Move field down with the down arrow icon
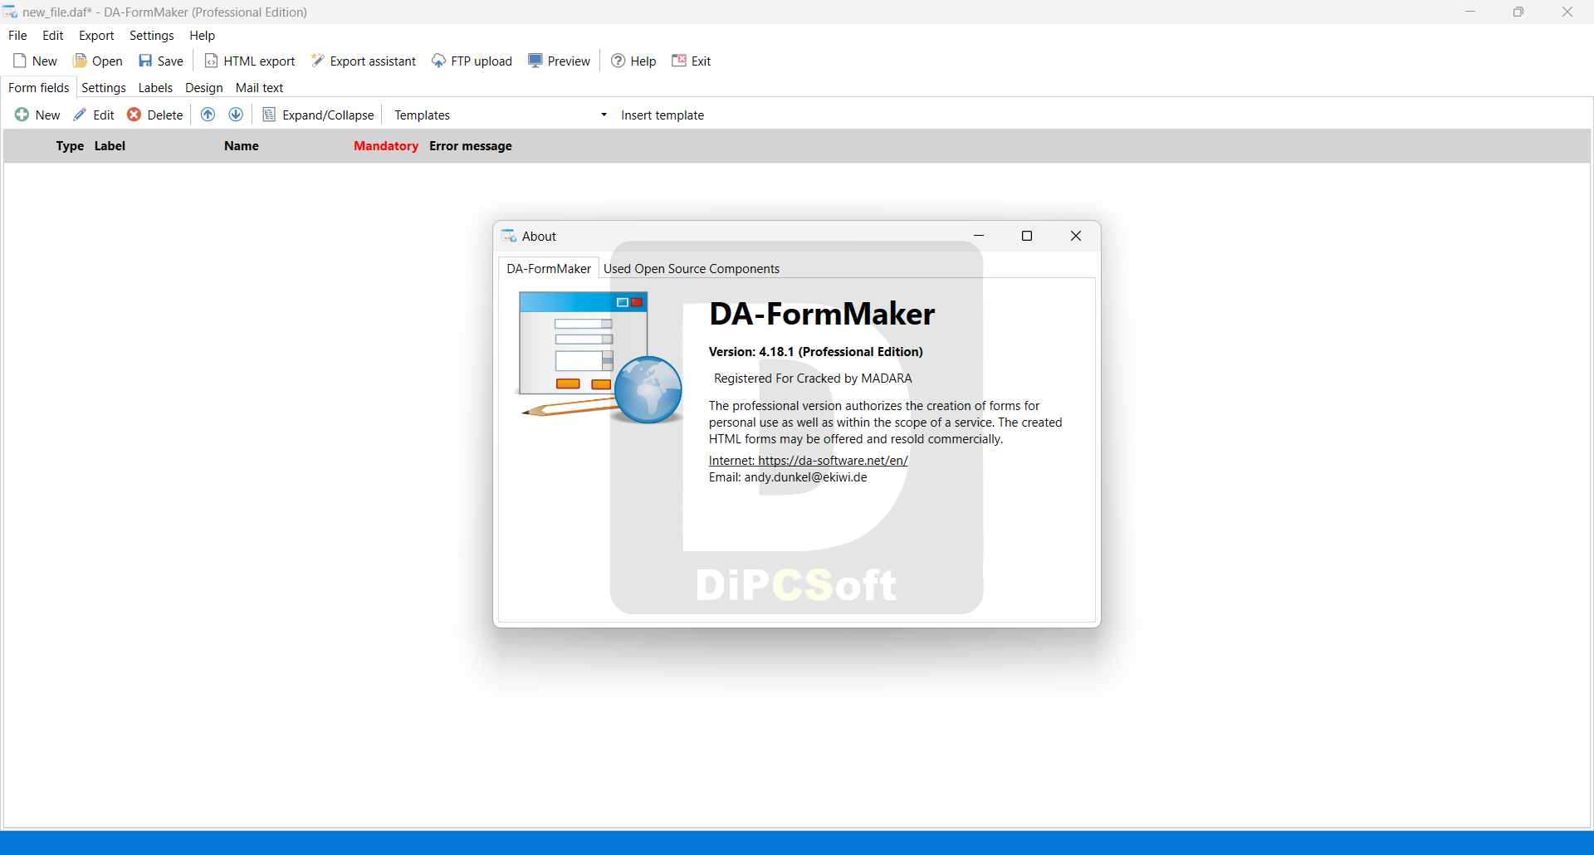Image resolution: width=1594 pixels, height=855 pixels. coord(236,115)
